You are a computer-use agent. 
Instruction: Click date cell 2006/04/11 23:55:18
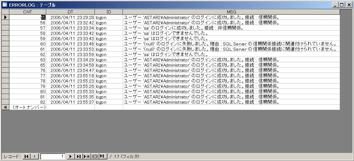(x=71, y=76)
